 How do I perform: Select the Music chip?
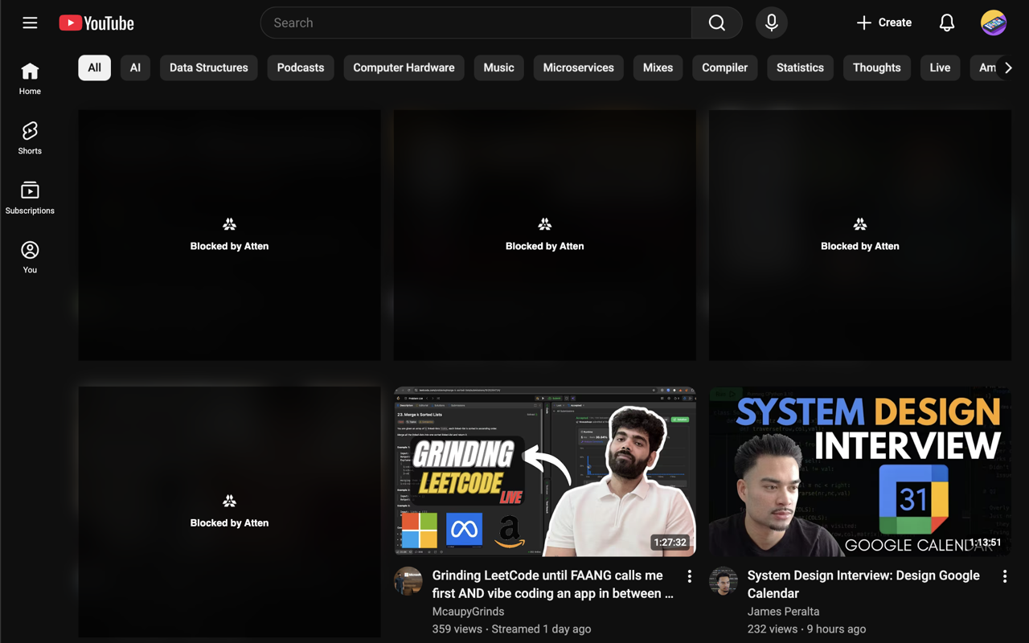[498, 68]
